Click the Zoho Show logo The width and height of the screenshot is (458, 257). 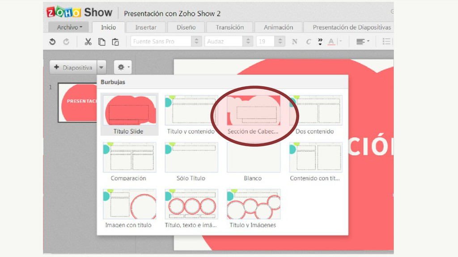click(x=79, y=12)
